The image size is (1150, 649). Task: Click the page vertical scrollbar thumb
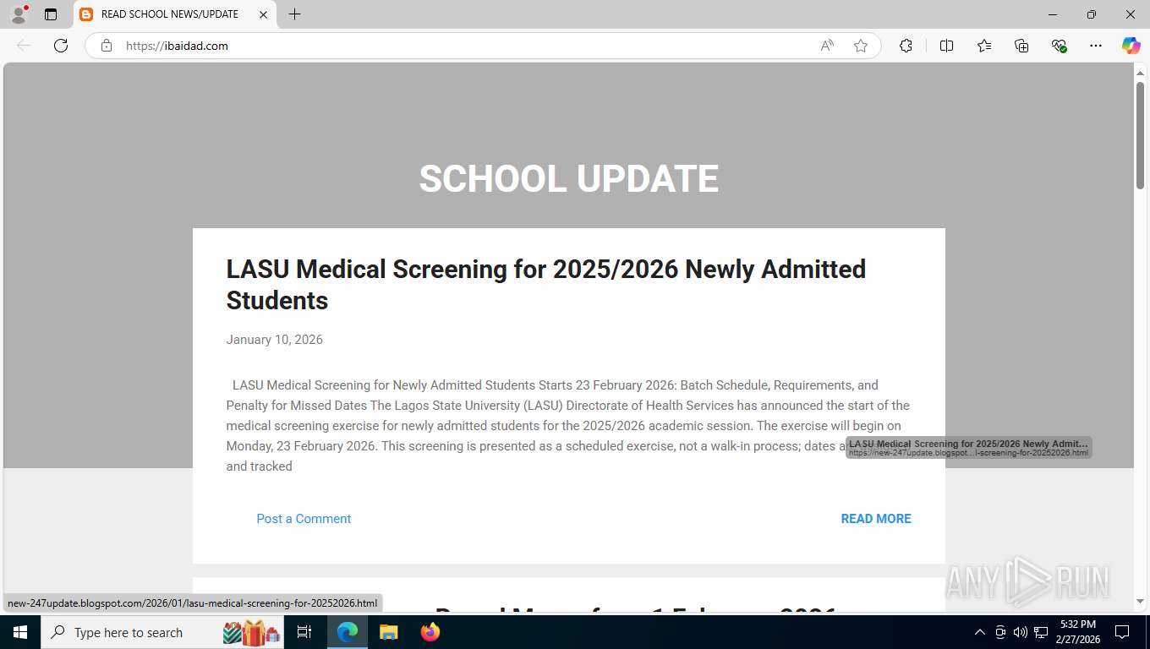[x=1140, y=135]
